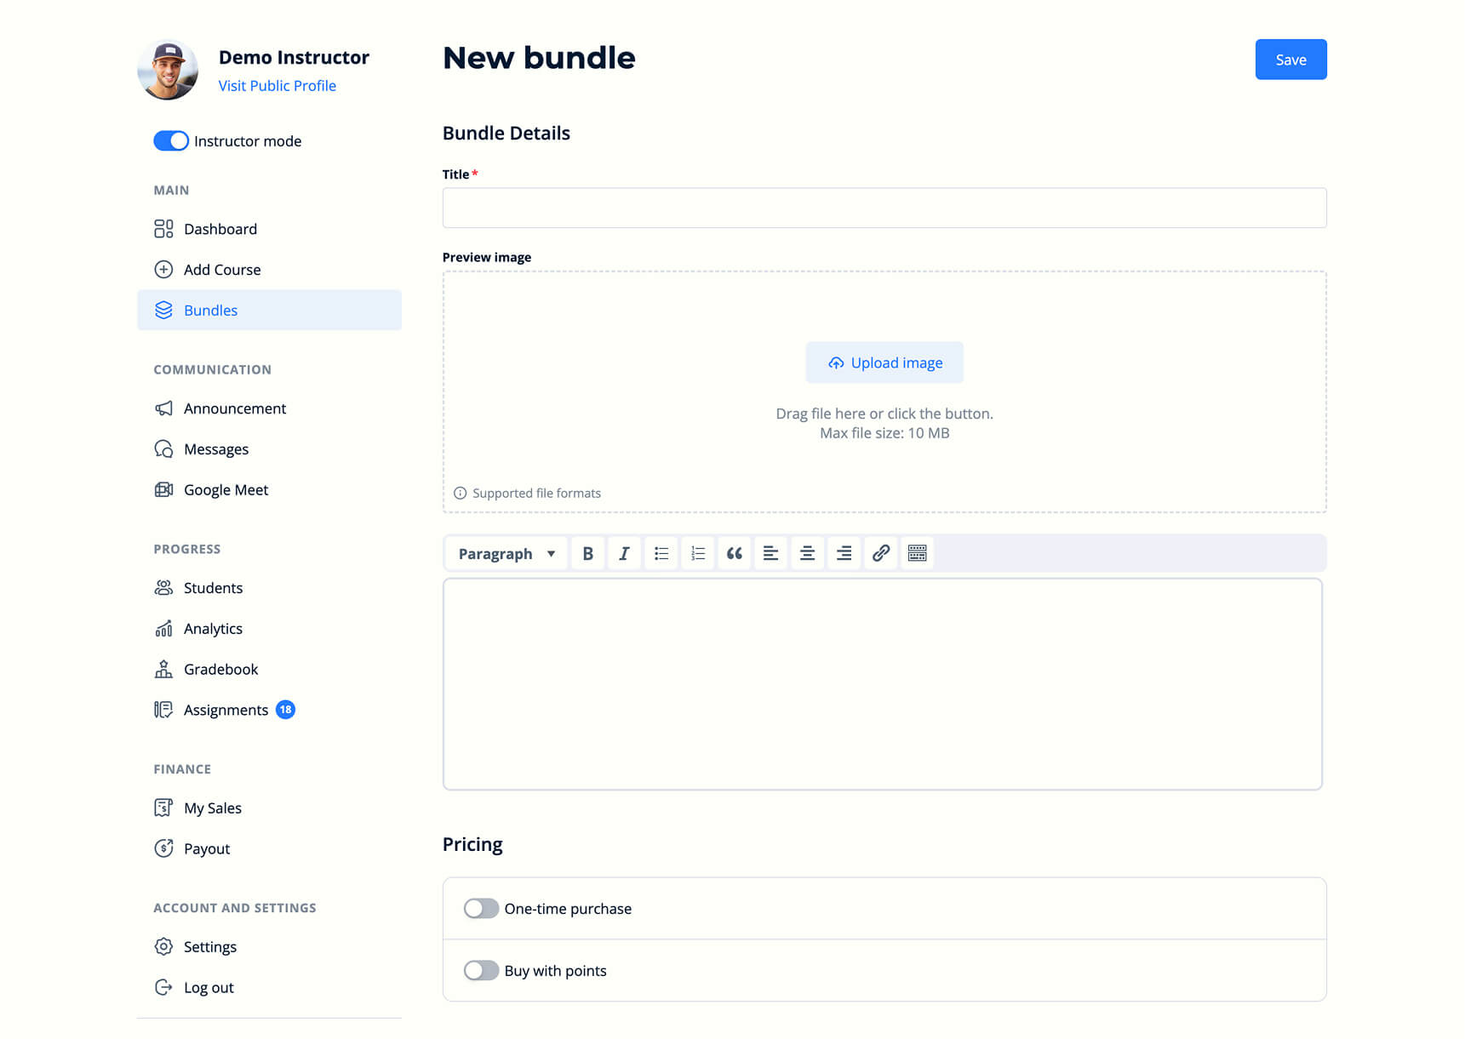This screenshot has width=1465, height=1039.
Task: Save the new bundle
Action: (1290, 60)
